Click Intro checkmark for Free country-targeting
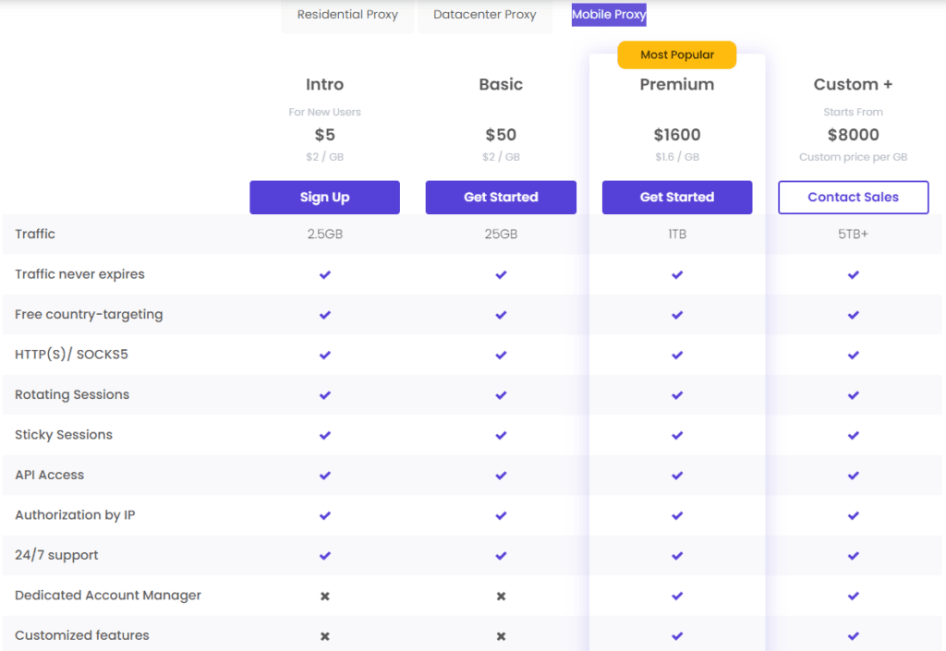Image resolution: width=946 pixels, height=651 pixels. [324, 315]
